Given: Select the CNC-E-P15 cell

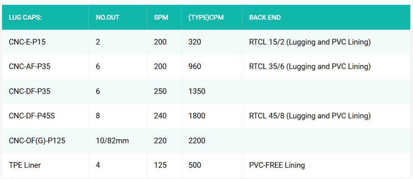Looking at the screenshot, I should point(27,42).
